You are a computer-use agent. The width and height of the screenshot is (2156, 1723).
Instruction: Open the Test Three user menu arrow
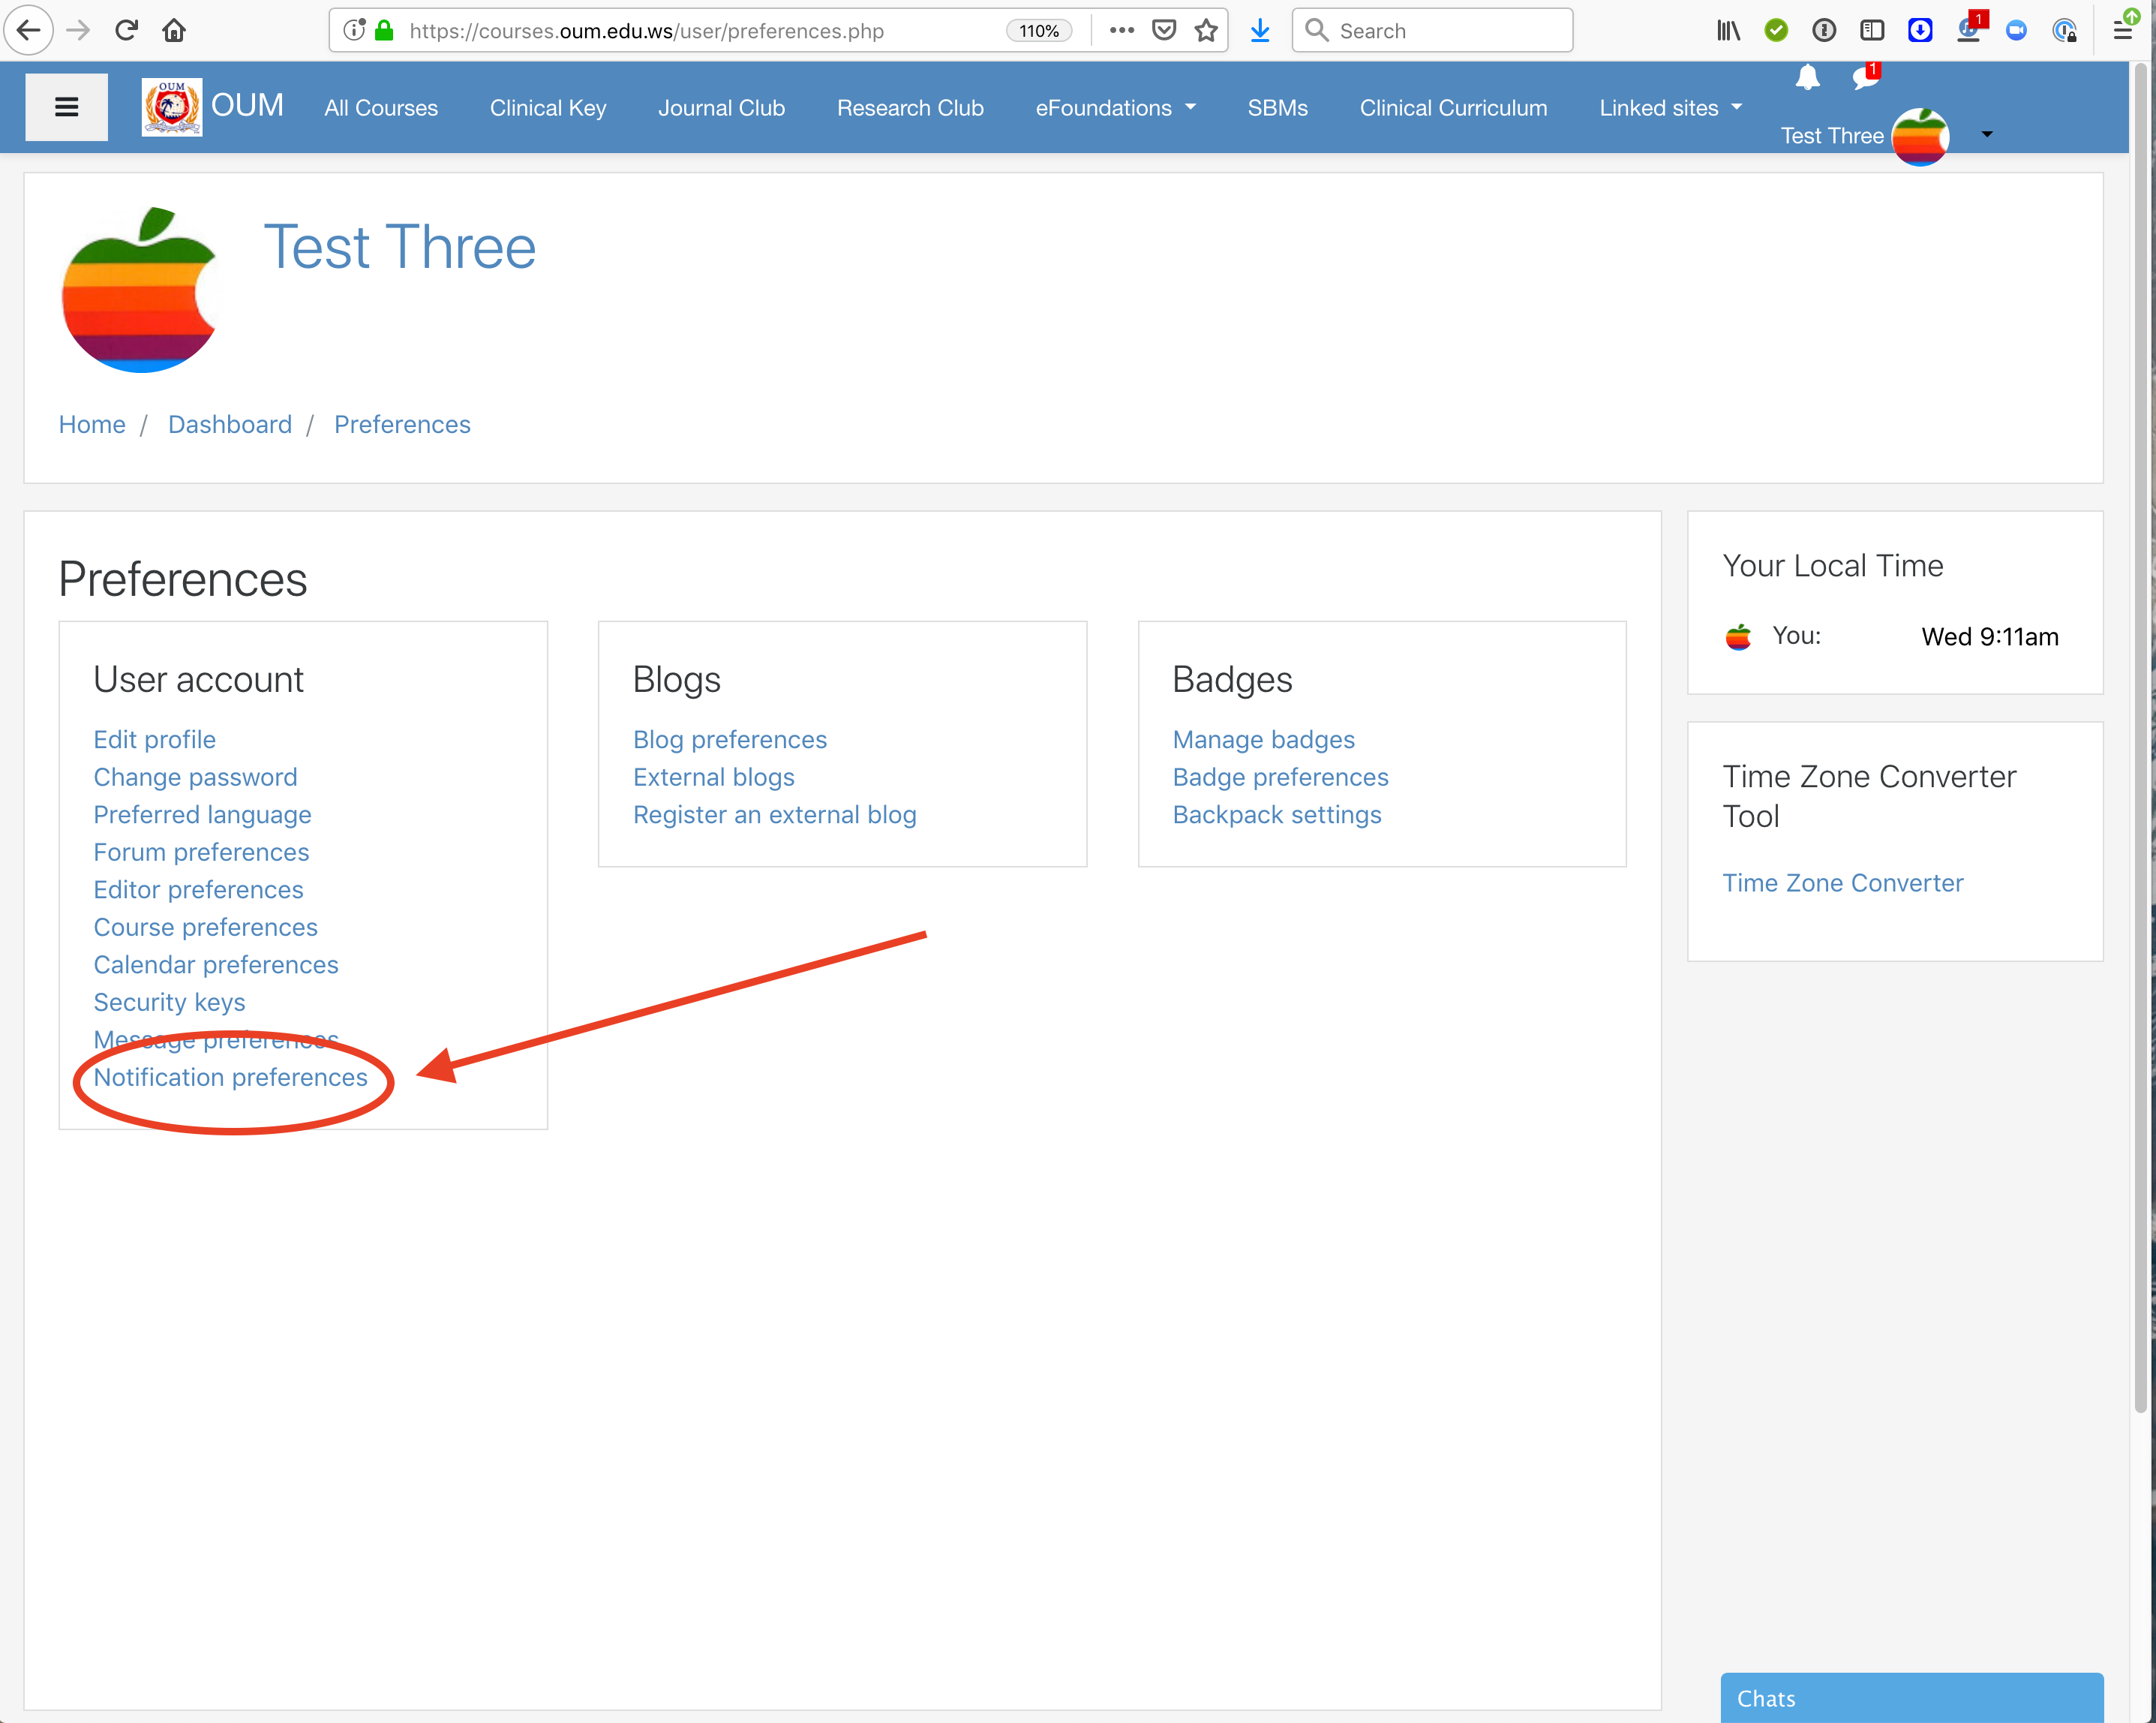pyautogui.click(x=1987, y=134)
